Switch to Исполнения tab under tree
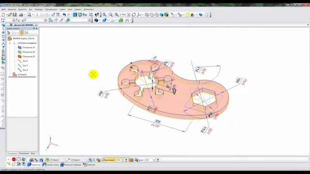This screenshot has width=310, height=174. click(x=24, y=153)
